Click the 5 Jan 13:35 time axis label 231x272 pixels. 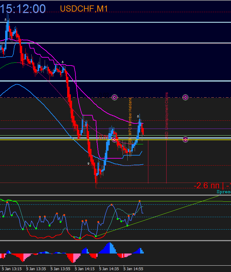point(36,269)
